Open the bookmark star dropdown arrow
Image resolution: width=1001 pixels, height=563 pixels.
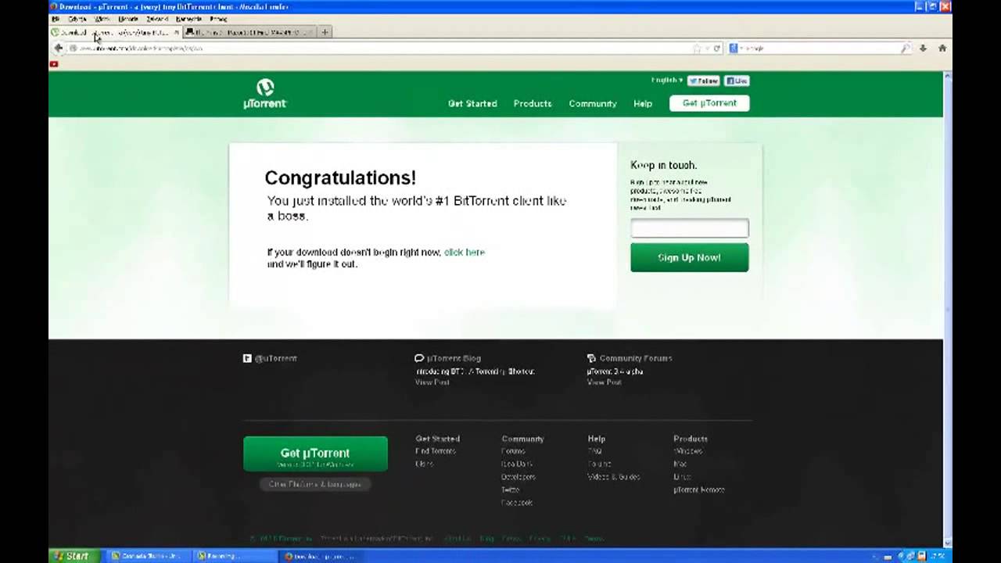[x=707, y=48]
